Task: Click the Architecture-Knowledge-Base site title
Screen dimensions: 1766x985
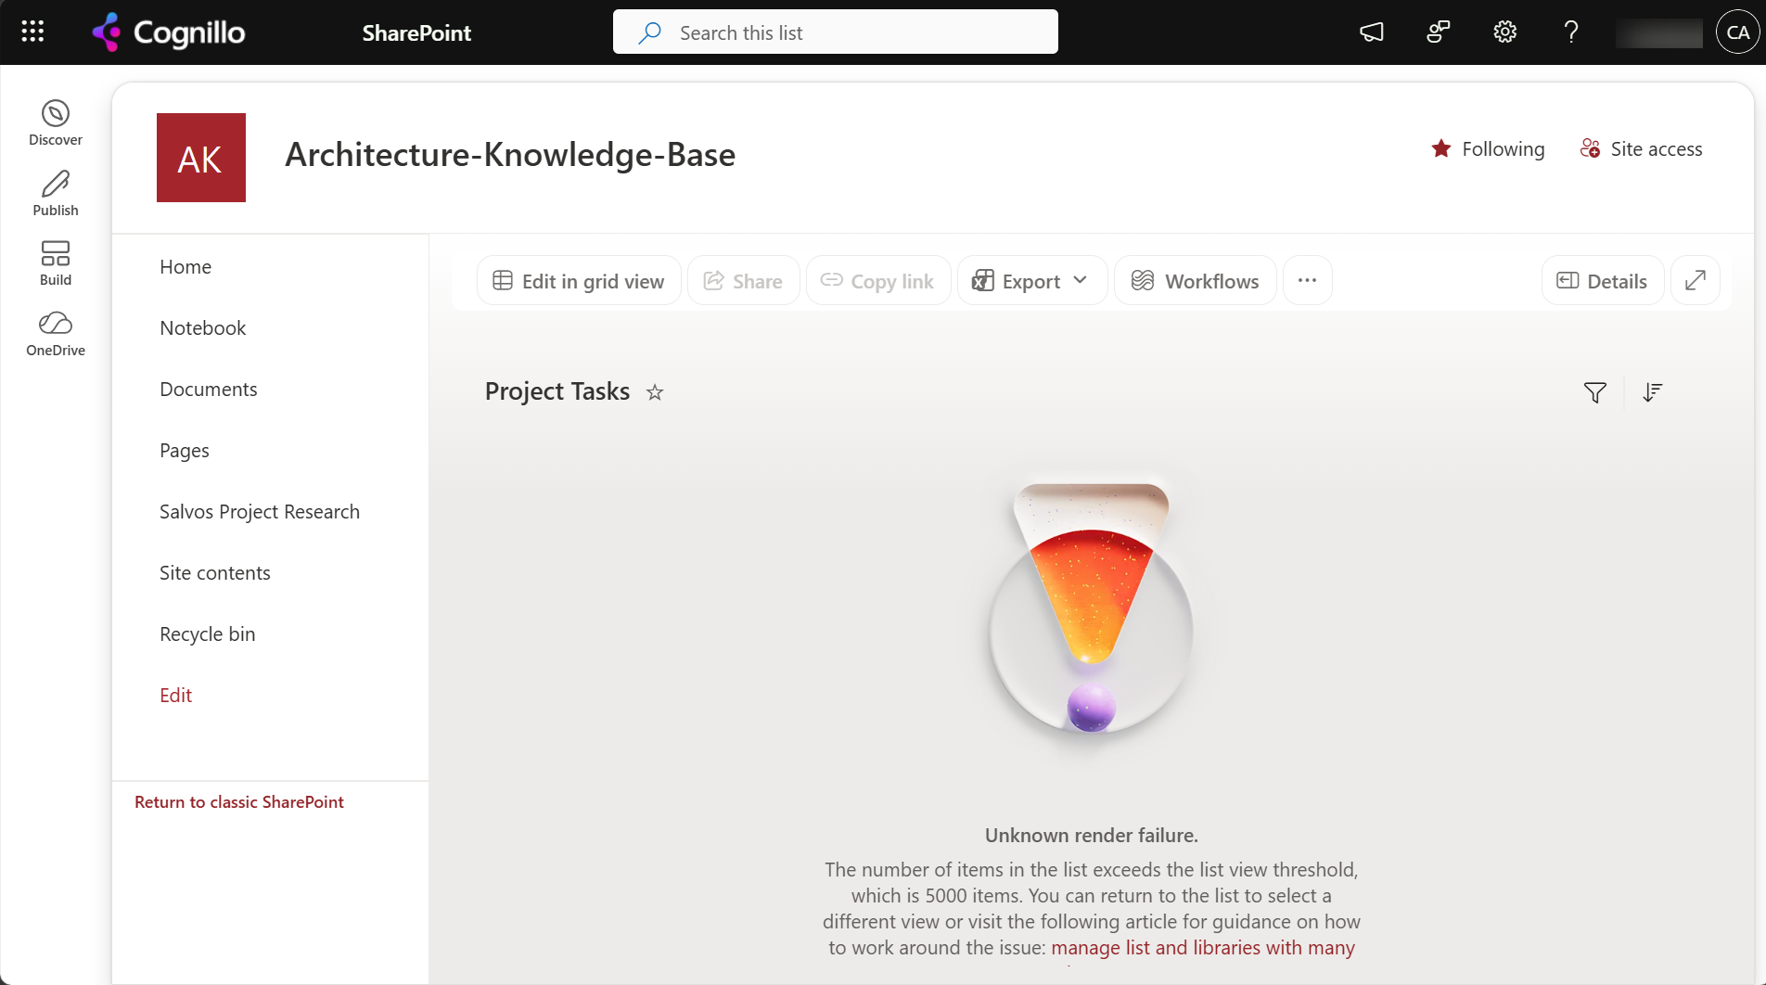Action: 510,155
